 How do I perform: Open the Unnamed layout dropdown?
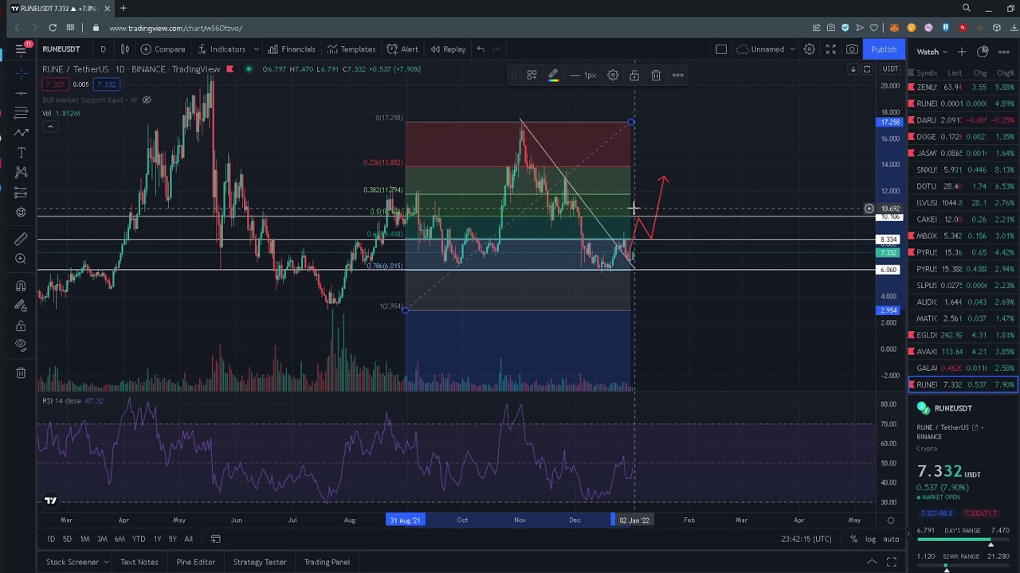point(767,49)
